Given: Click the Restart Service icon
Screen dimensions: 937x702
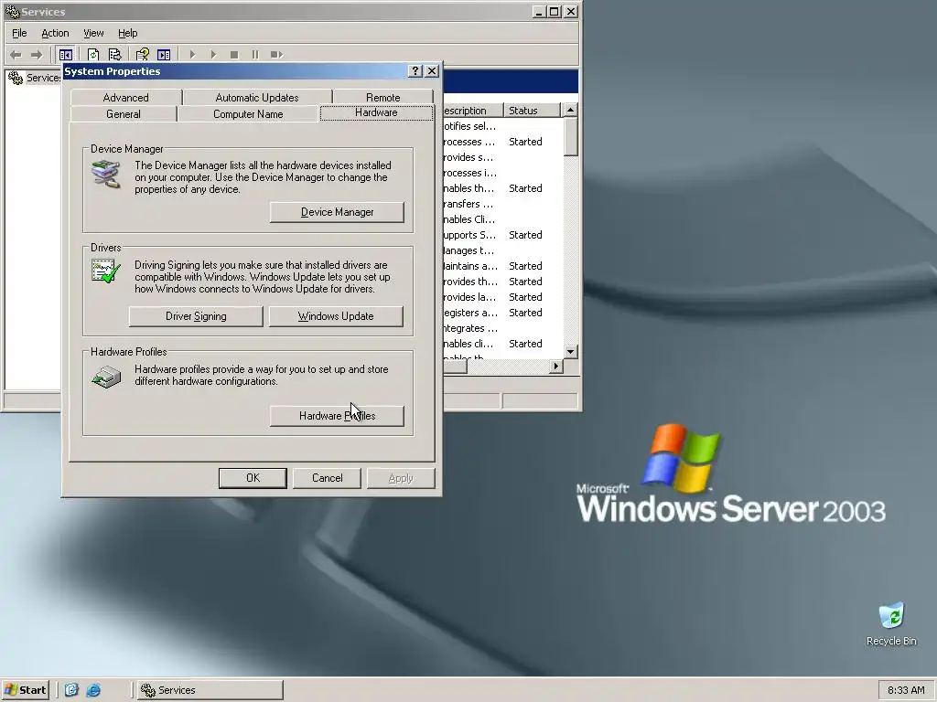Looking at the screenshot, I should (276, 55).
